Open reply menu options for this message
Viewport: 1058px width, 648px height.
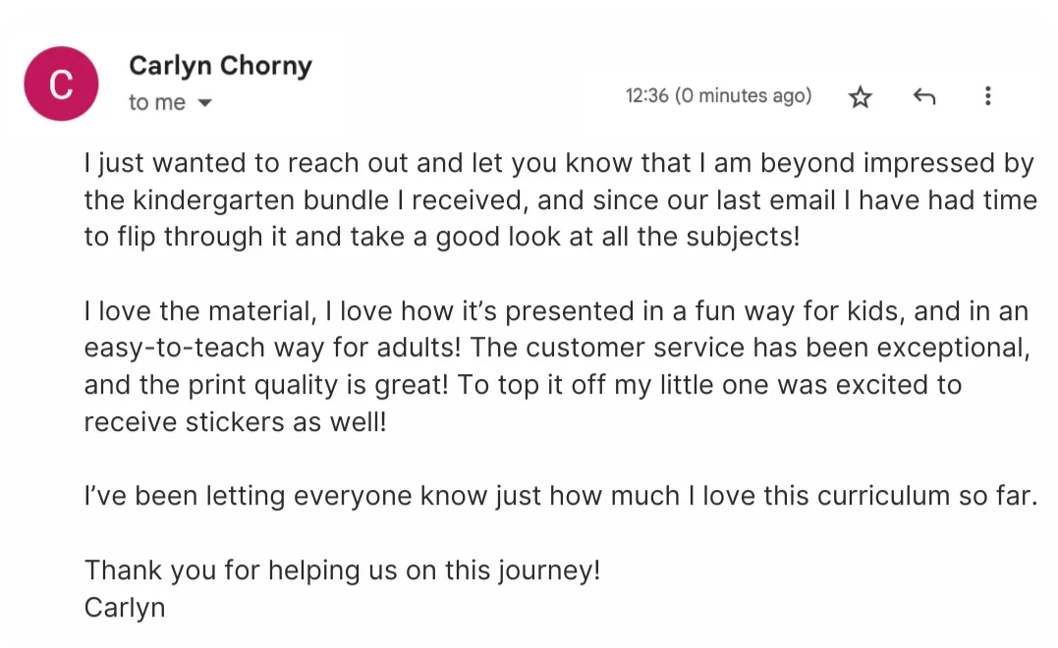click(923, 97)
